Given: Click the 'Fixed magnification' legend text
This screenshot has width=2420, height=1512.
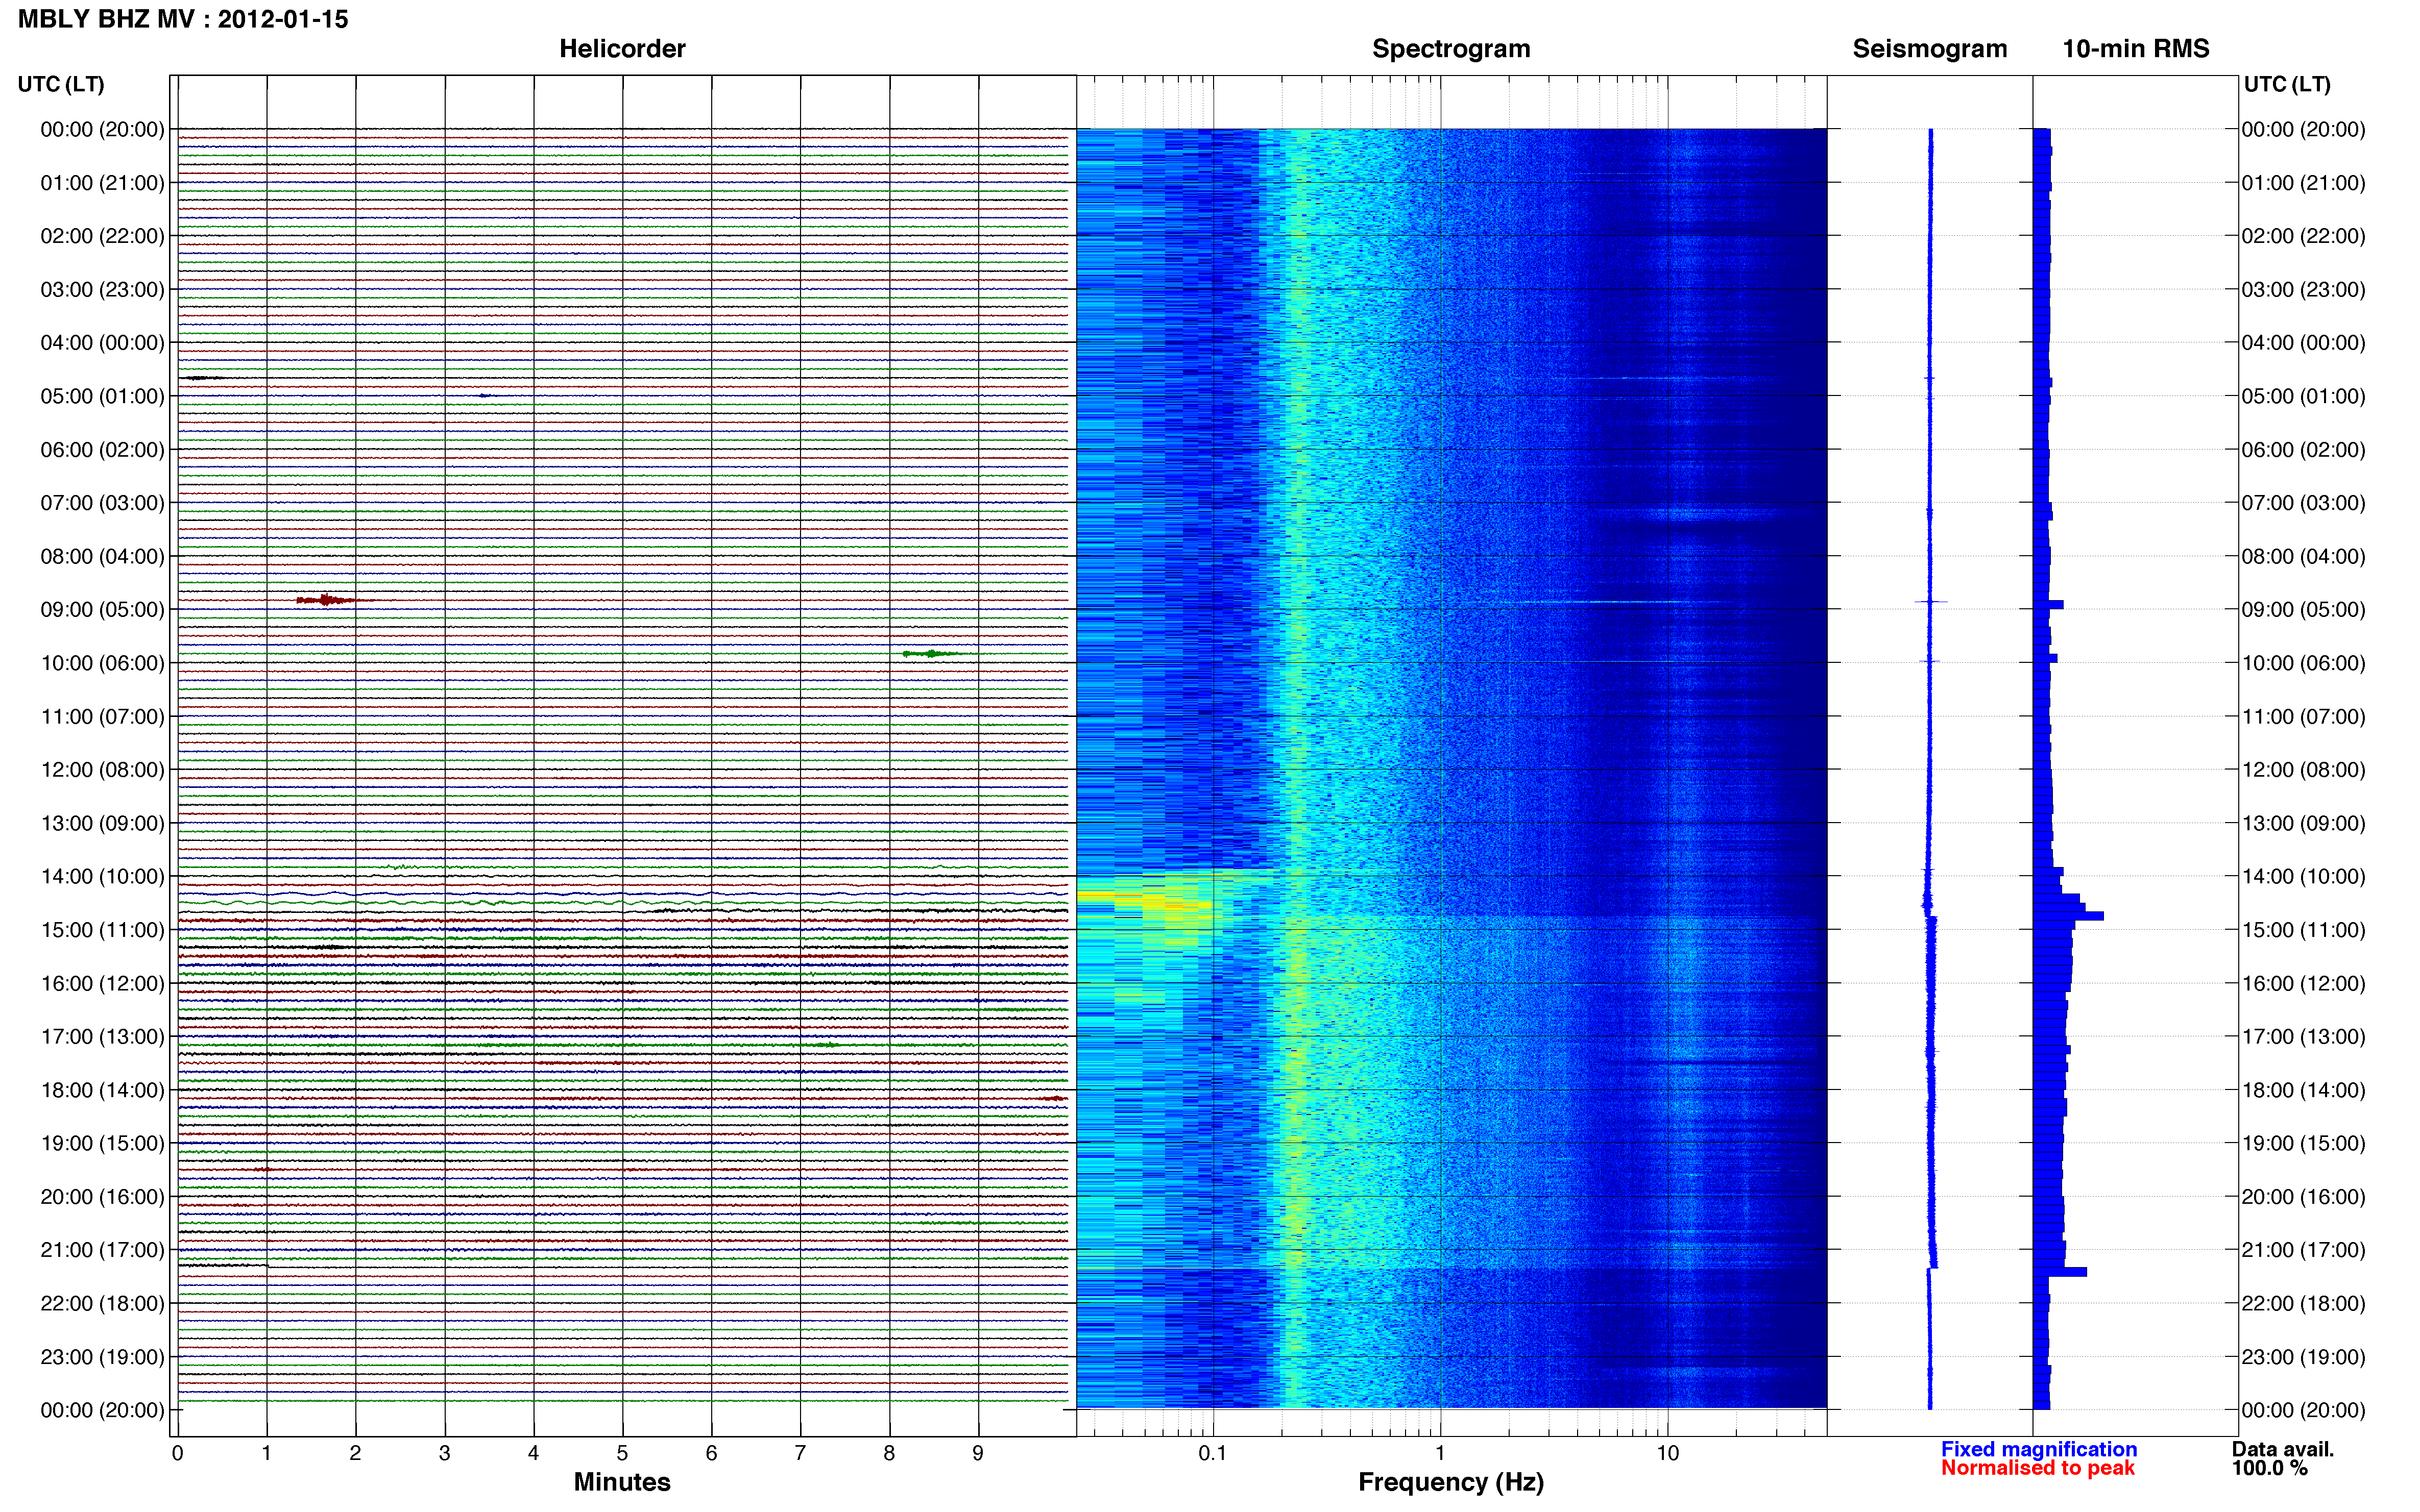Looking at the screenshot, I should click(x=2039, y=1449).
